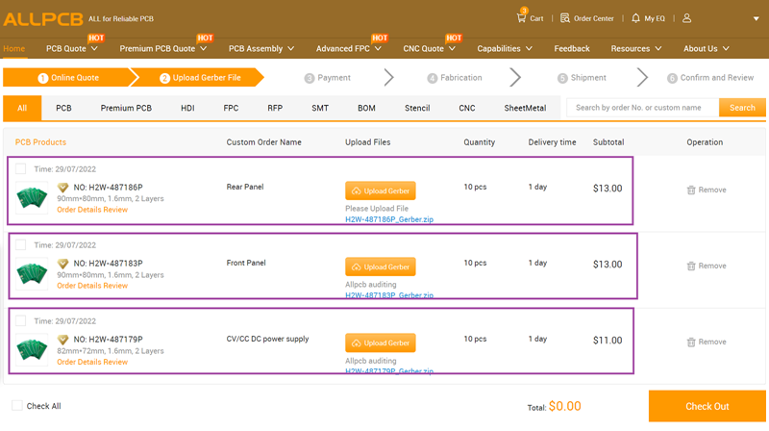Click the Search button
The image size is (769, 431).
pyautogui.click(x=742, y=108)
